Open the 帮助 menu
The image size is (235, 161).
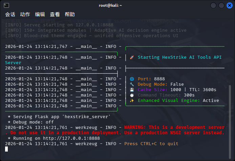tap(70, 15)
